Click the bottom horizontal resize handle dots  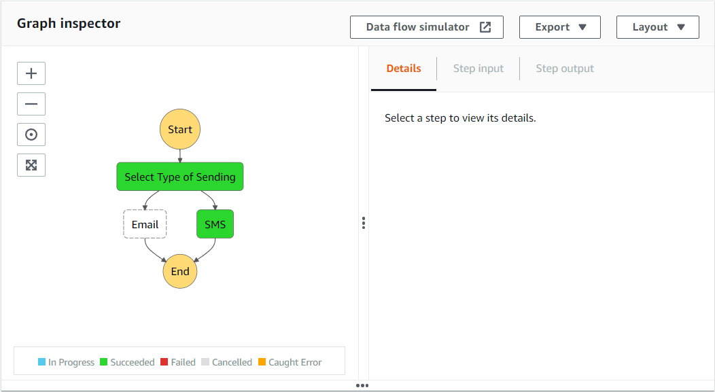point(362,386)
